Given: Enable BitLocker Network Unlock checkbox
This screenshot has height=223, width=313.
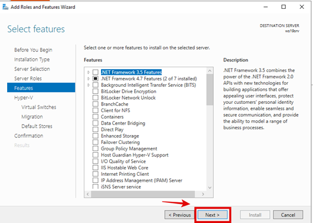Looking at the screenshot, I should pos(96,98).
